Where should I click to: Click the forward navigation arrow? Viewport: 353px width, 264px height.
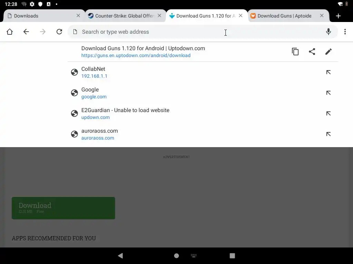click(x=42, y=32)
